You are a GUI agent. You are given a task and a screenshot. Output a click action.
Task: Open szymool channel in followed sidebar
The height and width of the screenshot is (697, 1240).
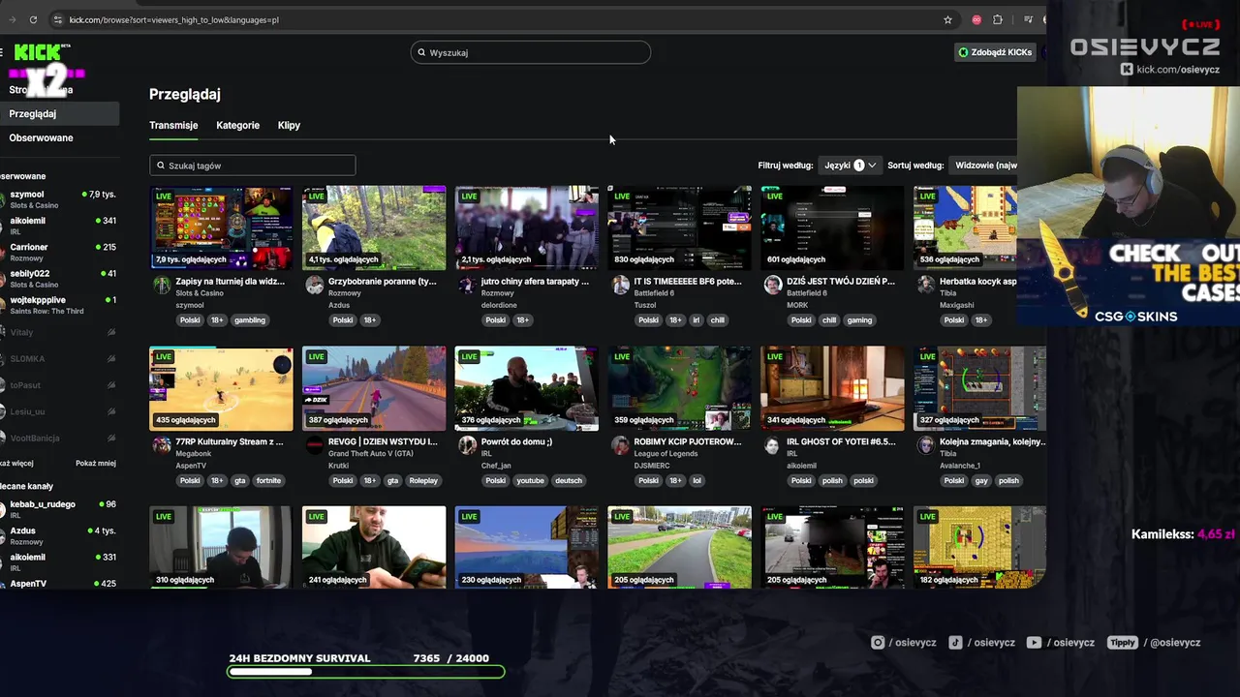(x=59, y=199)
